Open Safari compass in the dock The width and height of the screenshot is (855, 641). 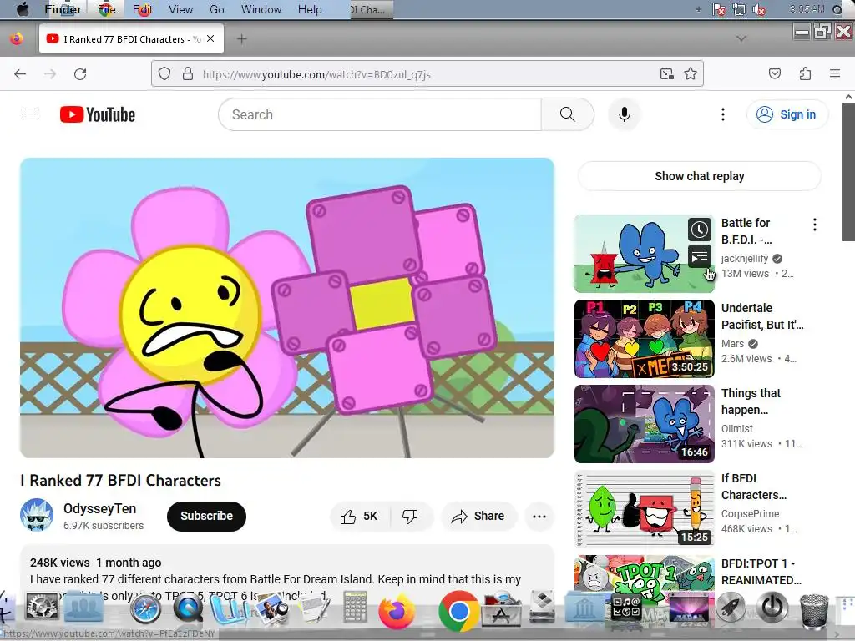pos(145,609)
